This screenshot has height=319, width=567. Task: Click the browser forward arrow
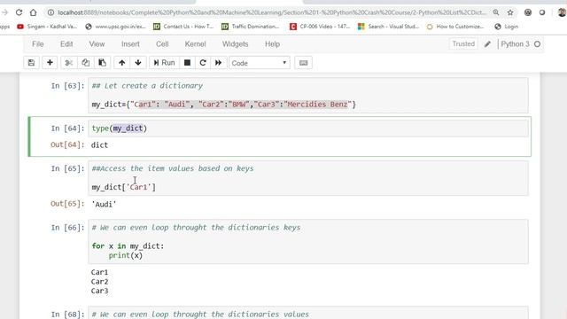(x=4, y=12)
